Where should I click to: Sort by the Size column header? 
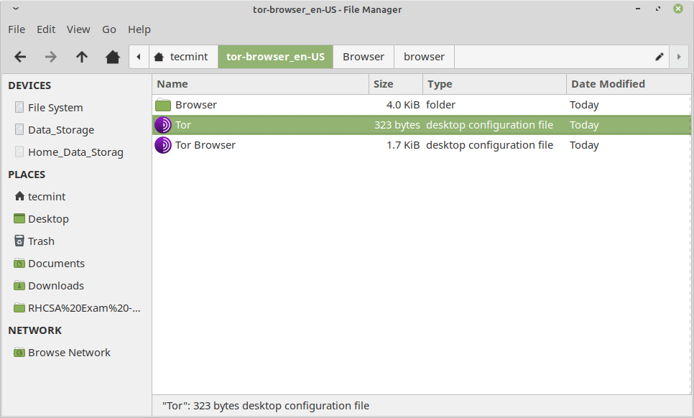[396, 84]
